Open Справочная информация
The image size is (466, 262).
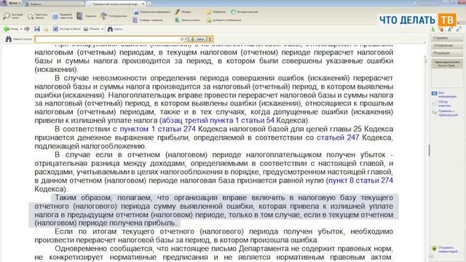[152, 12]
